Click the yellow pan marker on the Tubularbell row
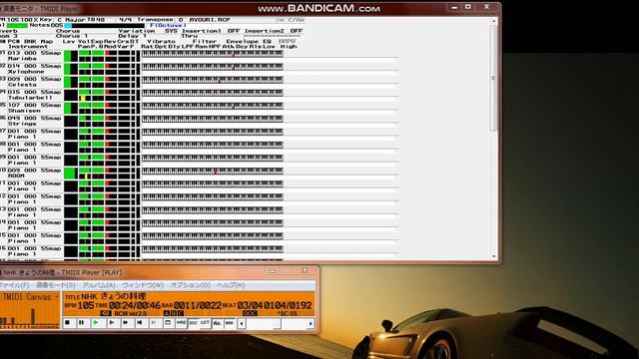 point(83,98)
